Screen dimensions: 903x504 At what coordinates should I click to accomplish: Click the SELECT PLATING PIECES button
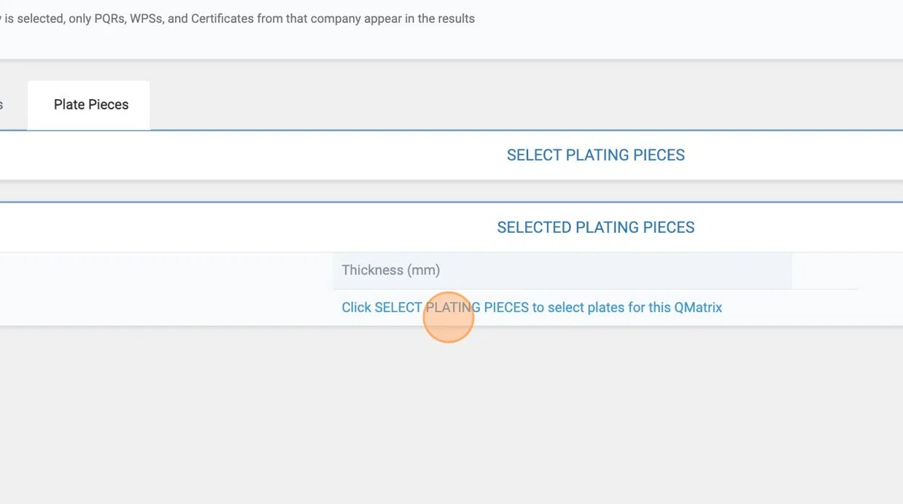point(595,155)
